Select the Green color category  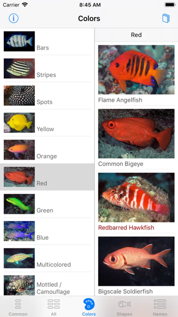coord(47,204)
